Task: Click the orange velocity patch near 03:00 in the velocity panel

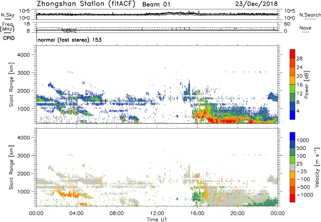Action: (x=69, y=194)
